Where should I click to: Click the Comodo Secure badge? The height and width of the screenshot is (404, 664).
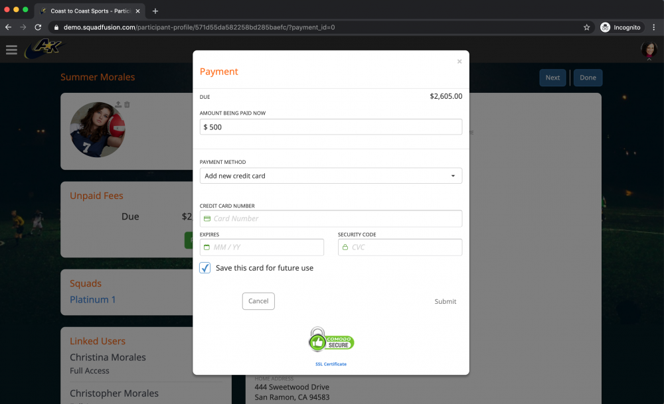click(x=331, y=340)
